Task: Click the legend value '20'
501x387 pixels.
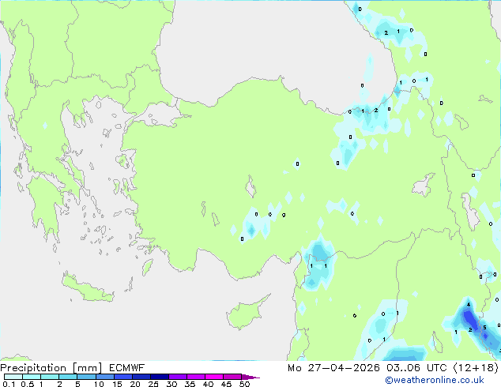Action: coord(135,384)
